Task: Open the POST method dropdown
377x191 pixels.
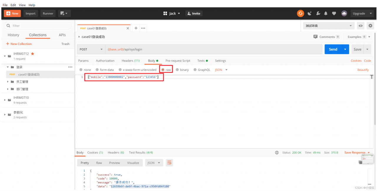Action: coord(91,49)
